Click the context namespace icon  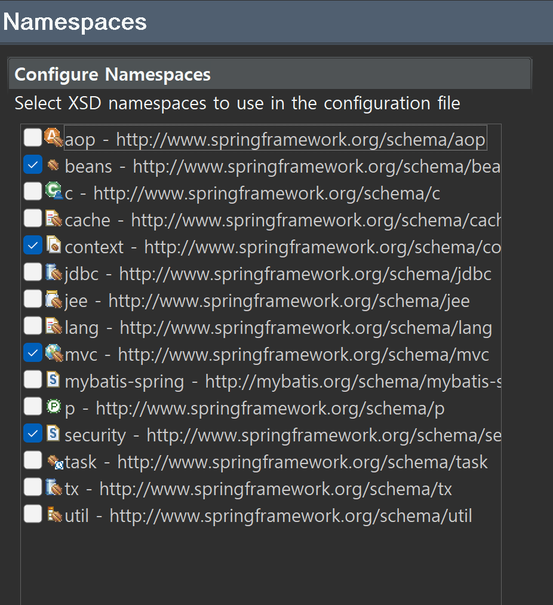(x=54, y=245)
